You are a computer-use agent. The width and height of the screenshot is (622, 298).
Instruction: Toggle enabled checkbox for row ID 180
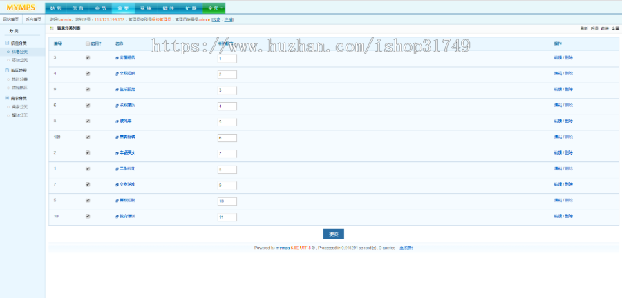tap(88, 137)
